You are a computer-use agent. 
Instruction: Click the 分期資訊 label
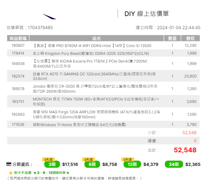point(22,164)
